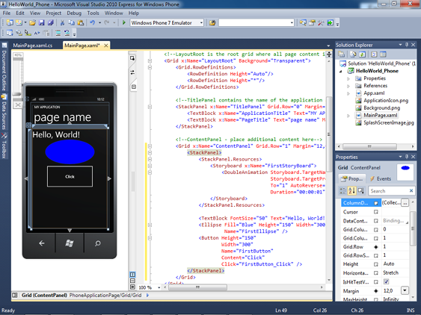Click the Save icon in toolbar
The width and height of the screenshot is (421, 315).
coord(41,23)
